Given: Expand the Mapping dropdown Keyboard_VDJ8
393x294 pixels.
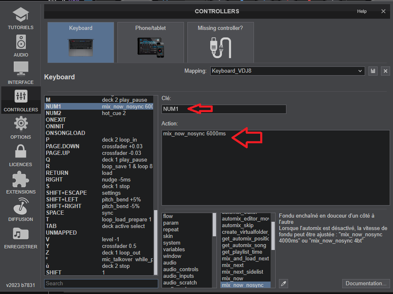Looking at the screenshot, I should click(287, 71).
